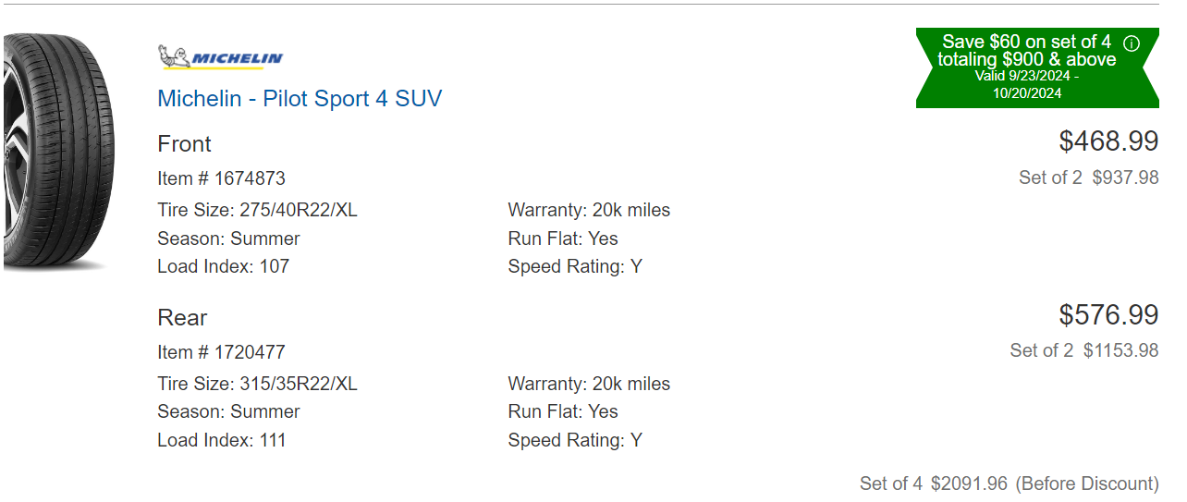Click the Rear Speed Rating: Y text

tap(575, 440)
